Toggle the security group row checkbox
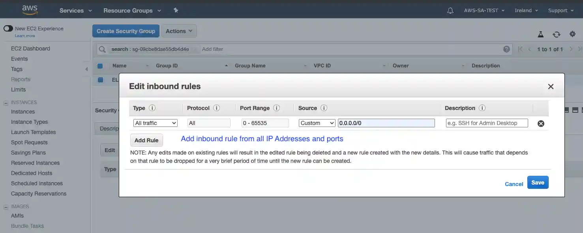 [100, 80]
